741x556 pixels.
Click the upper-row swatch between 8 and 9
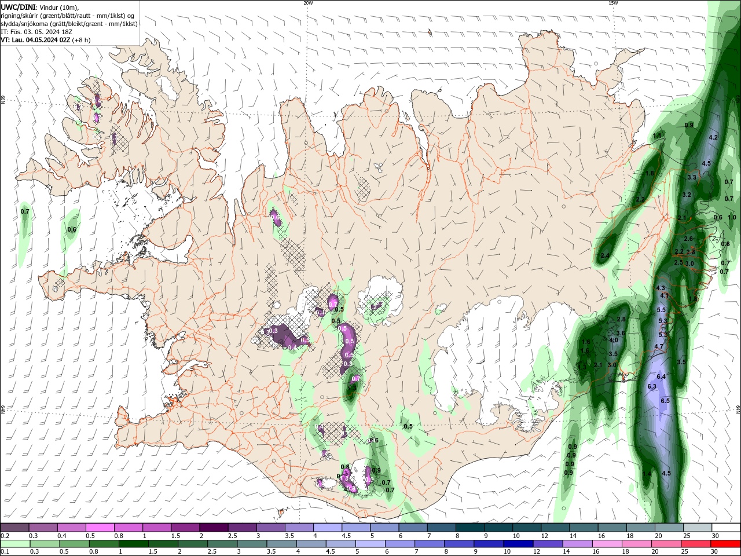coord(469,528)
